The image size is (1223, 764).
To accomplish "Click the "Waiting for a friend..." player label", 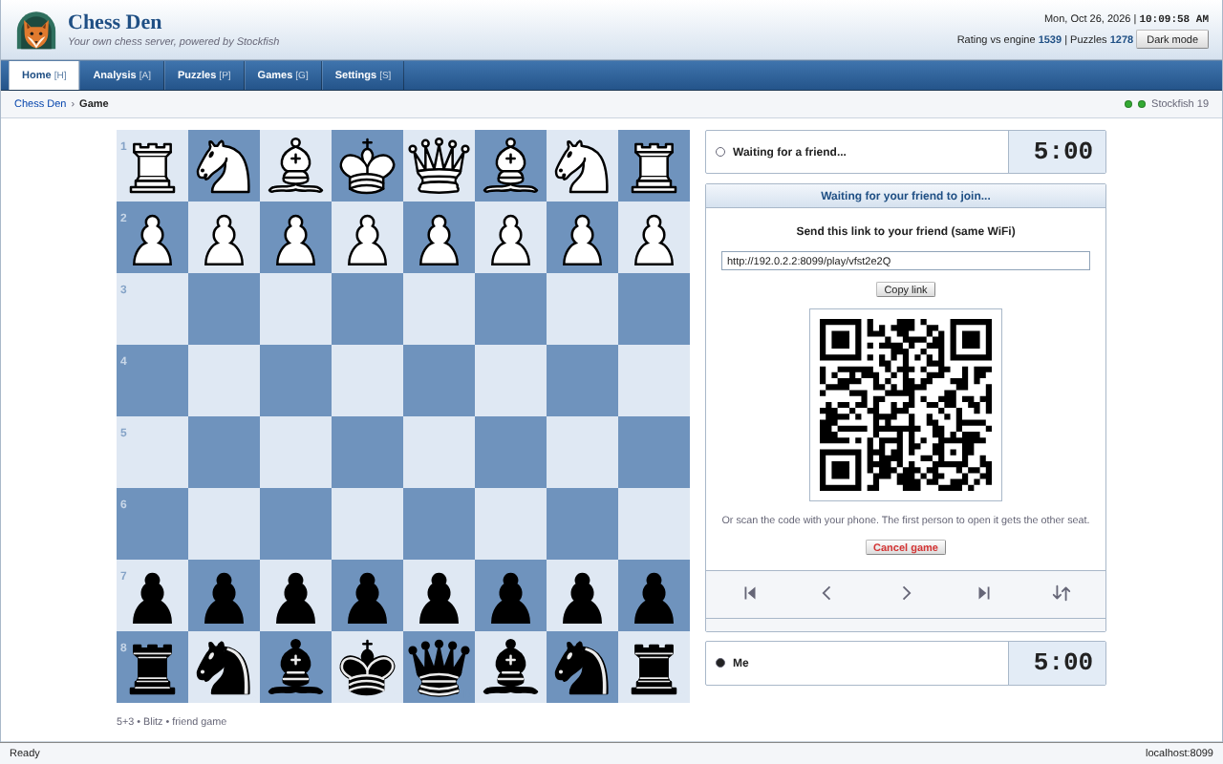I will pyautogui.click(x=789, y=152).
